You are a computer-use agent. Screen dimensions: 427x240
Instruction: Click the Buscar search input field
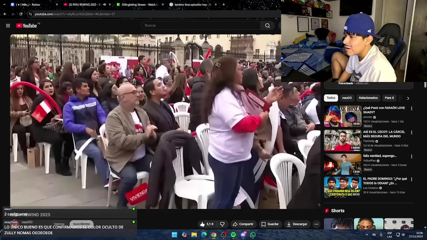coord(201,26)
